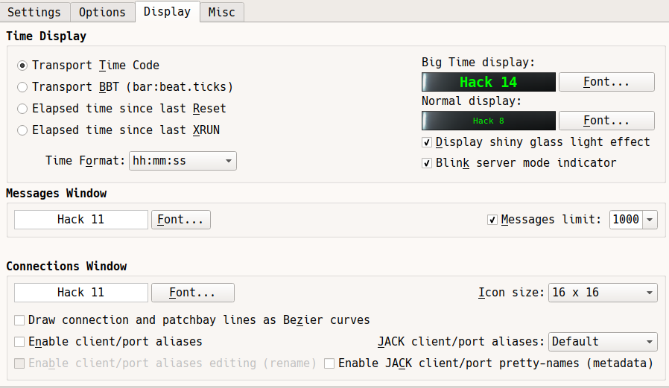Image resolution: width=669 pixels, height=388 pixels.
Task: Go to the Misc tab
Action: pyautogui.click(x=222, y=12)
